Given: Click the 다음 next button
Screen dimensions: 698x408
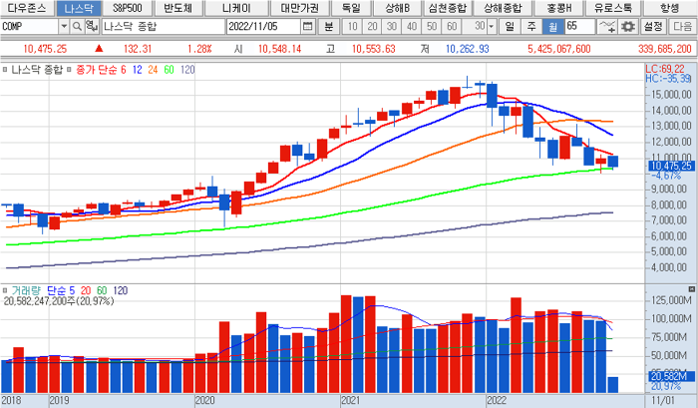Looking at the screenshot, I should click(x=682, y=26).
